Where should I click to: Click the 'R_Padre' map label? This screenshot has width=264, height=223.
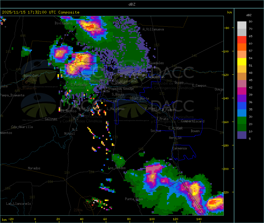pos(168,110)
